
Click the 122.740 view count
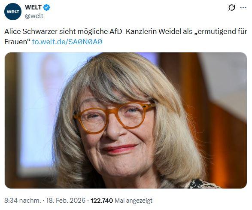point(102,201)
